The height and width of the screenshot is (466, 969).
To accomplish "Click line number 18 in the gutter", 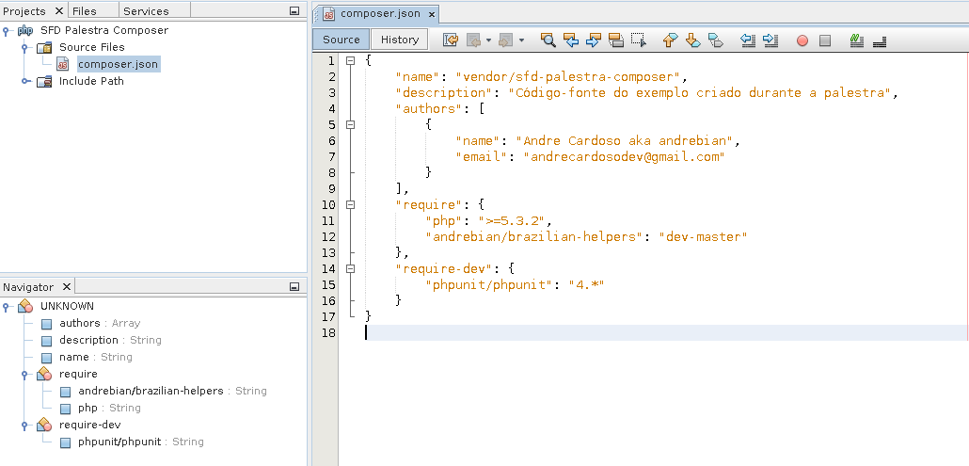I will [x=328, y=333].
